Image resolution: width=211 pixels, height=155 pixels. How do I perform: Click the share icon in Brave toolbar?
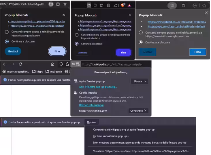click(x=115, y=5)
